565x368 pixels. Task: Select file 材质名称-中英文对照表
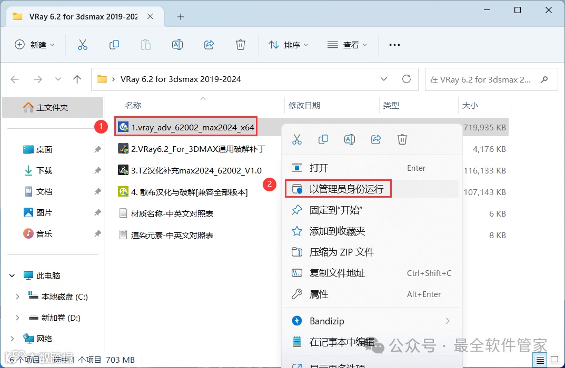[x=172, y=213]
